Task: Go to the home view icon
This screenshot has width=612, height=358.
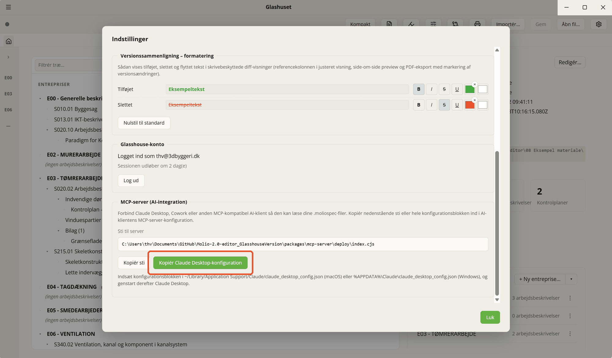Action: (9, 41)
